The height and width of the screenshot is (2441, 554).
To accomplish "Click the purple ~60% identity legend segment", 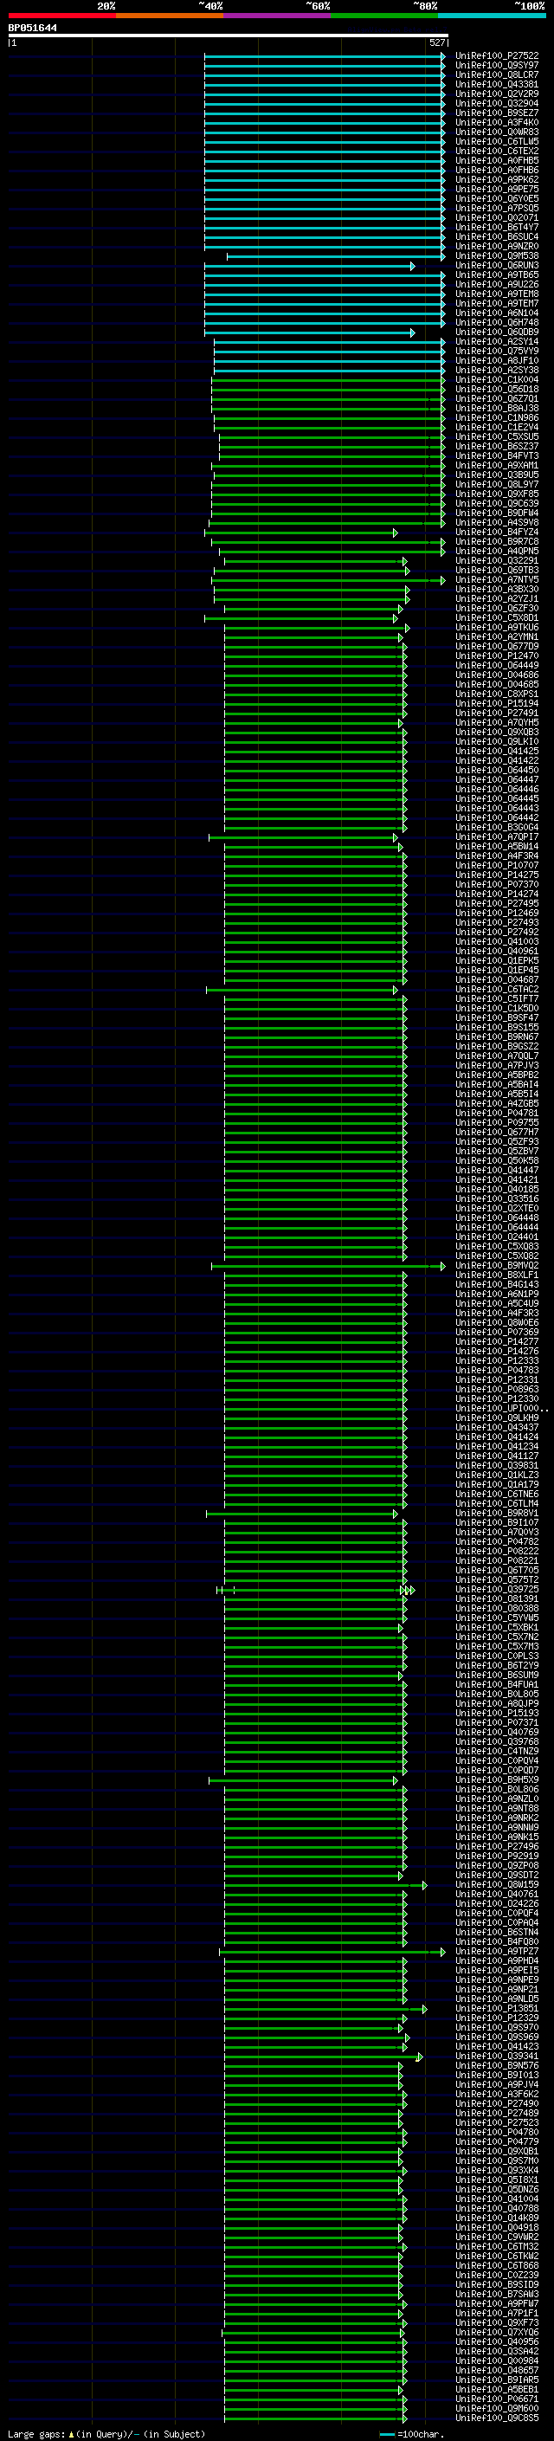I will pyautogui.click(x=276, y=16).
